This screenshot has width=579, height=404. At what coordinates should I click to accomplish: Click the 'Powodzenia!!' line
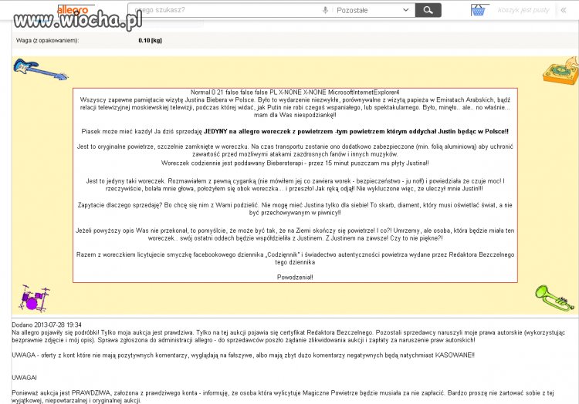[x=295, y=278]
